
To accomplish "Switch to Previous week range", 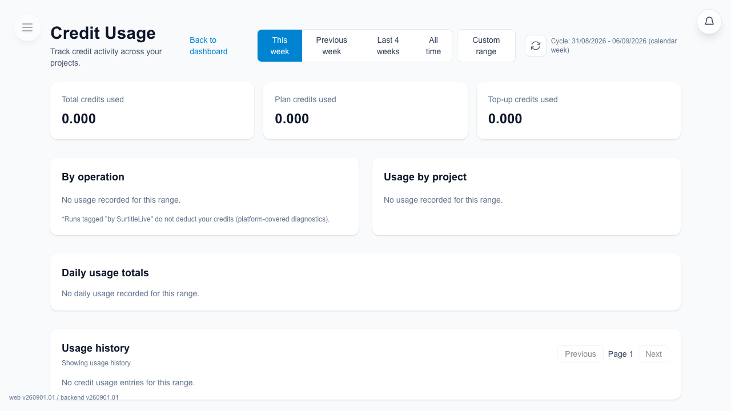I will (x=331, y=46).
